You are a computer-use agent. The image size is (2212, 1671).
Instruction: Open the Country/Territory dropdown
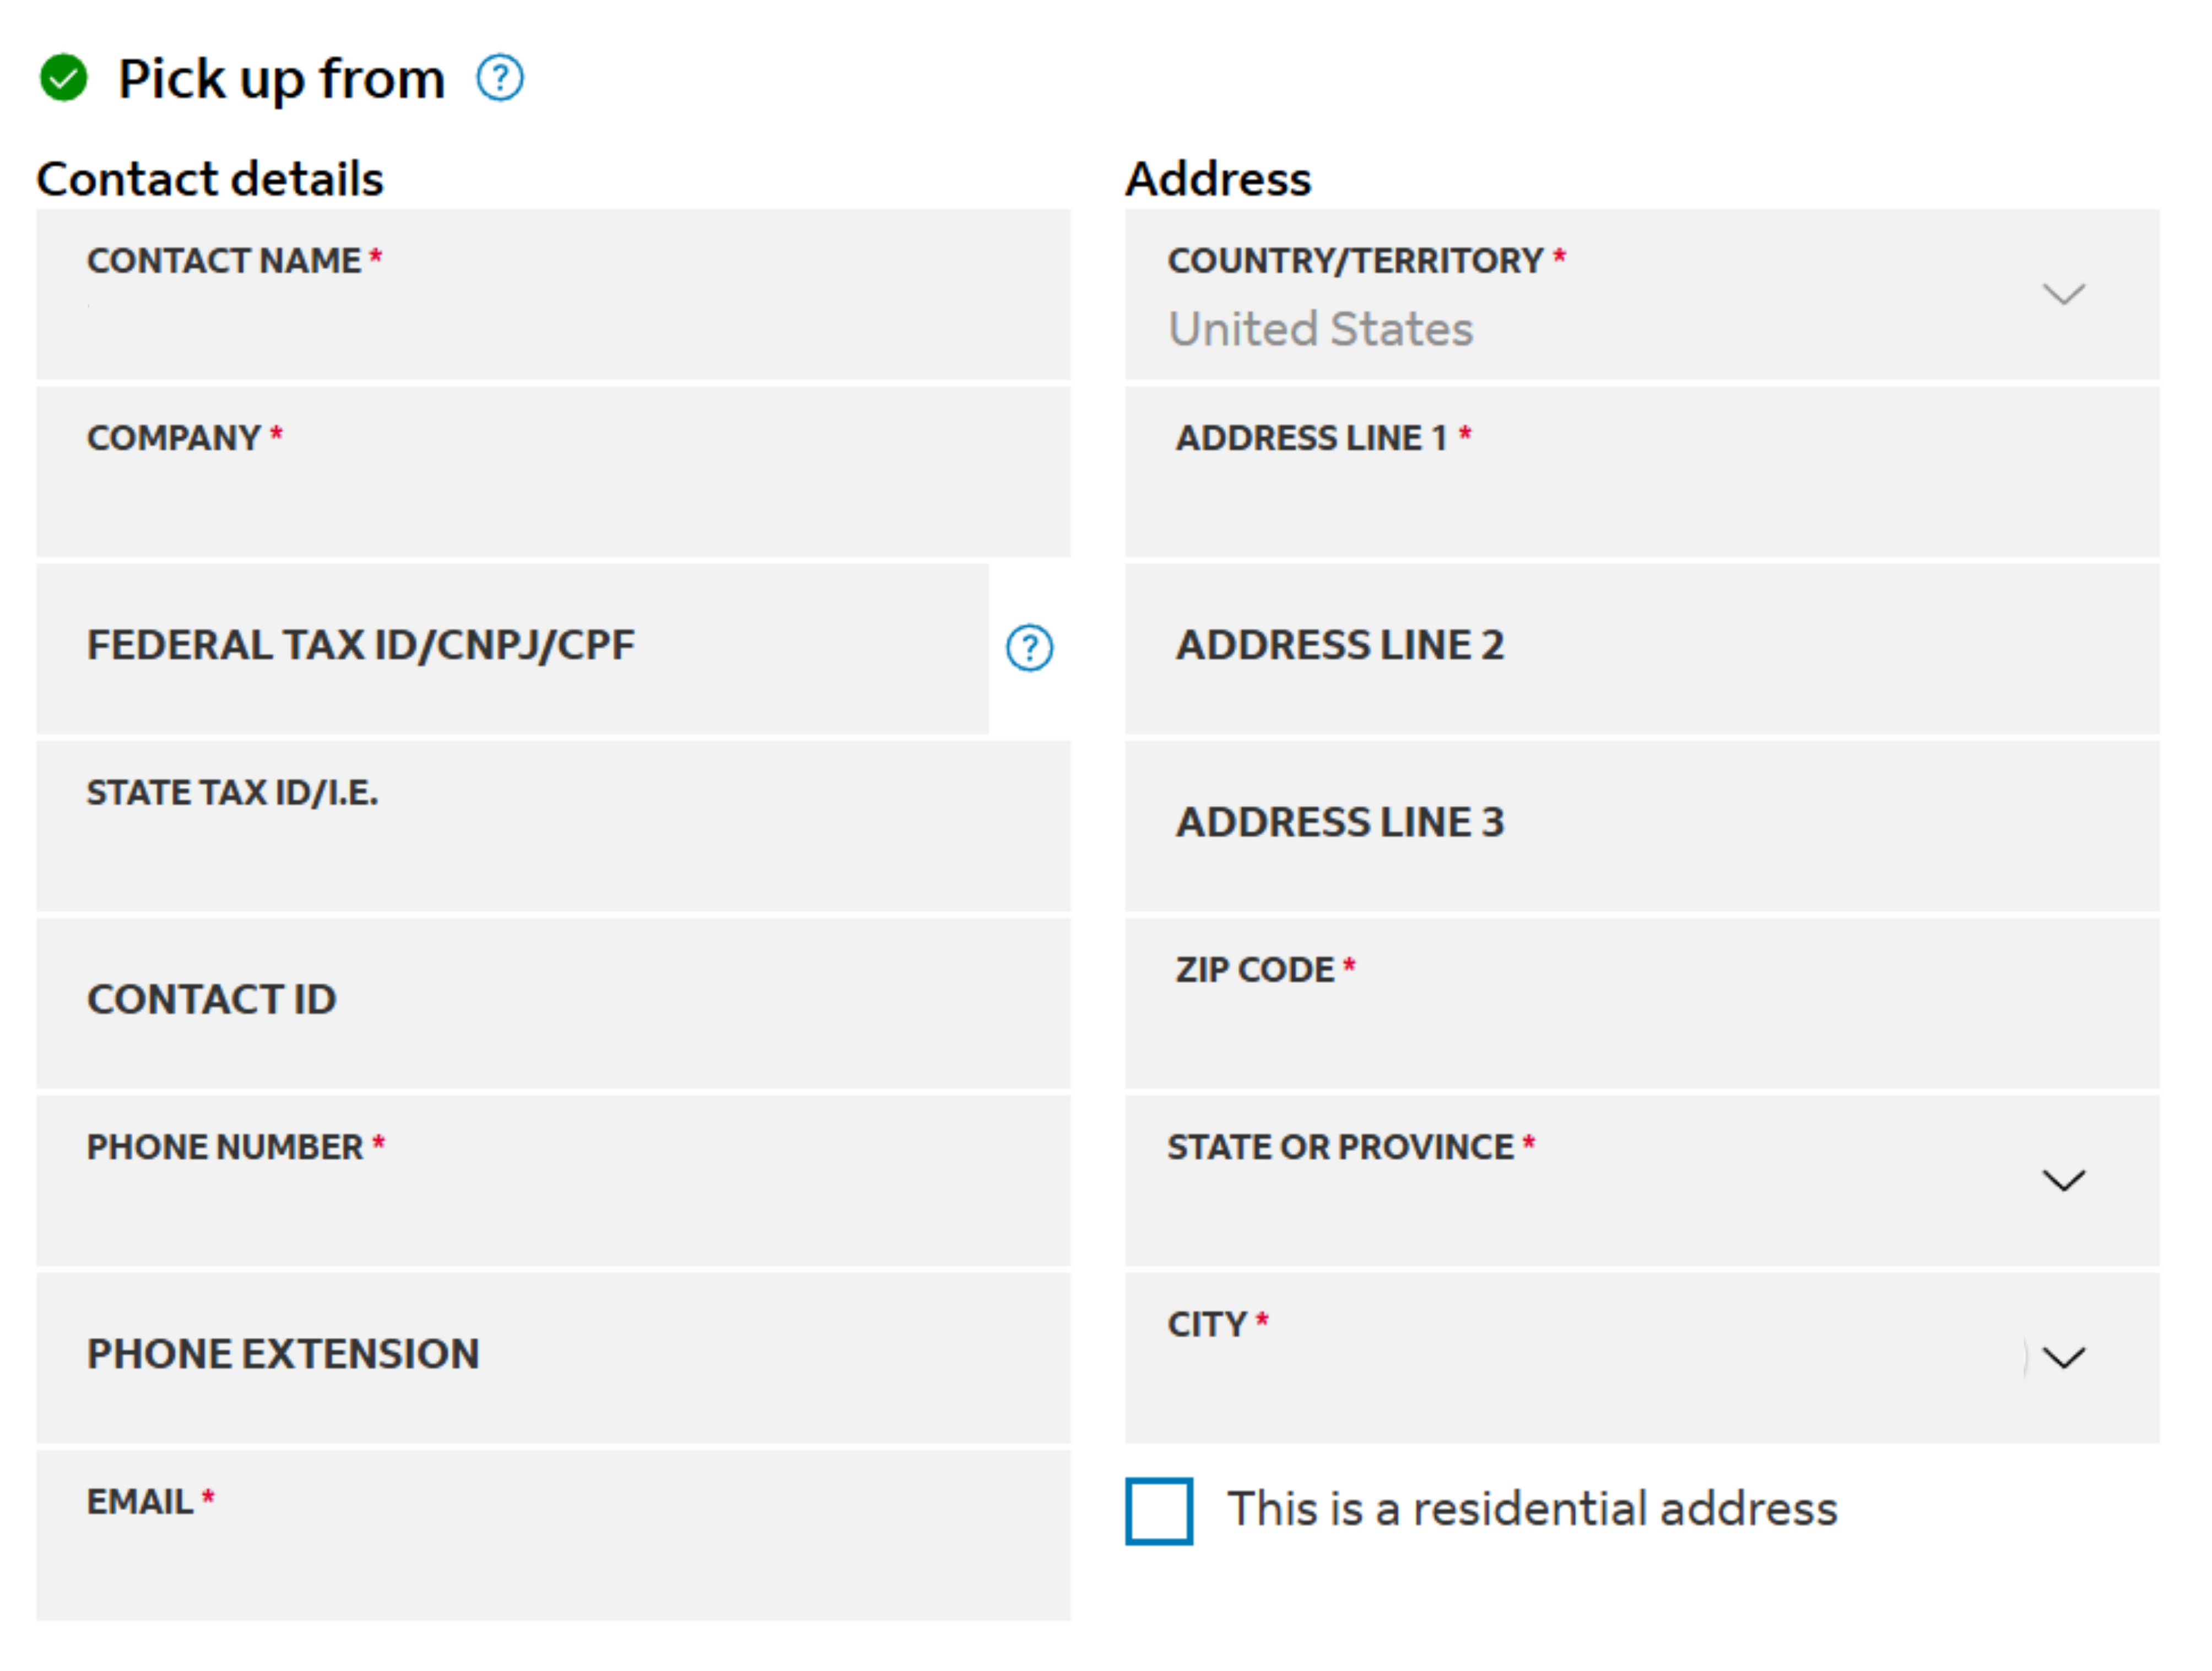2062,294
